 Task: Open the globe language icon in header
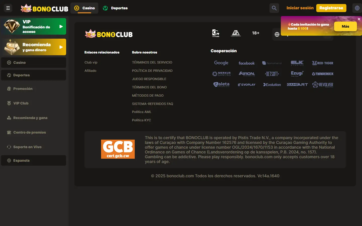point(357,8)
